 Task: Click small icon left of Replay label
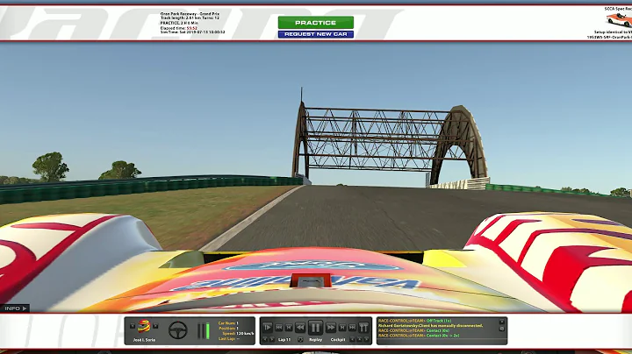coord(300,339)
